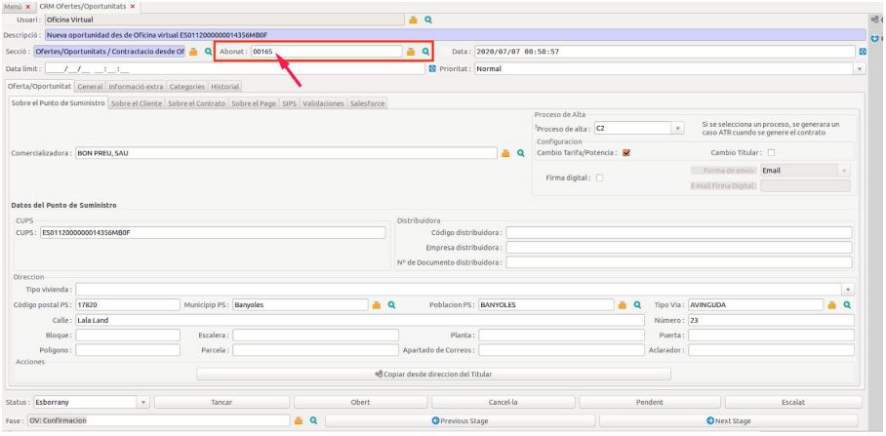Click into the CUPS input field
Screen dimensions: 886x436
tap(213, 233)
